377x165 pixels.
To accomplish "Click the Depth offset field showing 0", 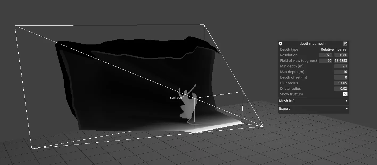I will click(x=341, y=77).
